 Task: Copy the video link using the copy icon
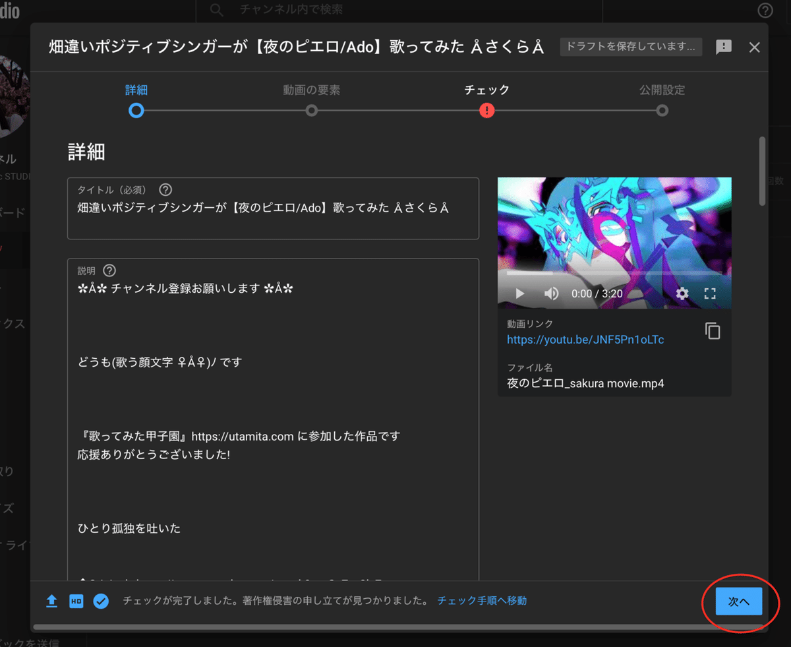pos(713,330)
